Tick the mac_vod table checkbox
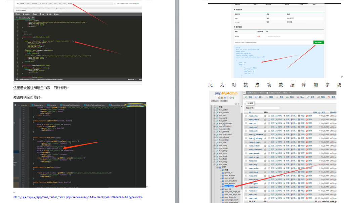The height and width of the screenshot is (203, 344). 246,198
